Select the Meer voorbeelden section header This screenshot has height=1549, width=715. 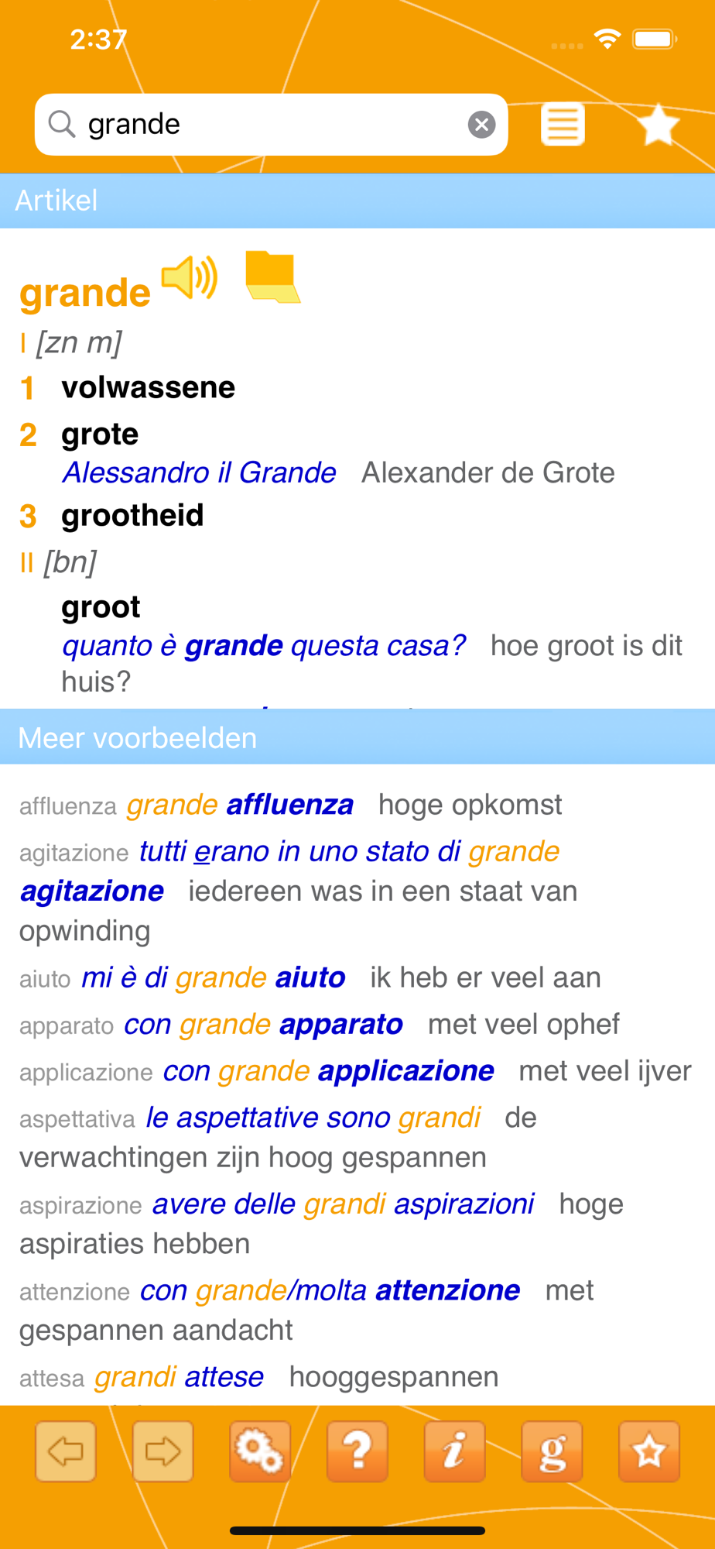(x=357, y=737)
